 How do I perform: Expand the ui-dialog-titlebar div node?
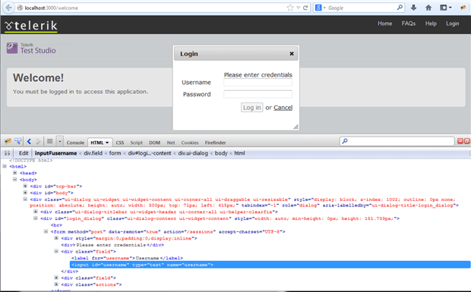point(36,212)
